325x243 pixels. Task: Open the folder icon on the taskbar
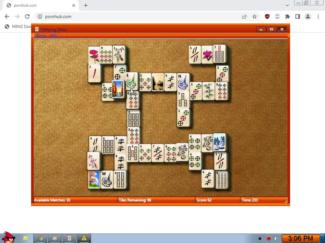click(25, 239)
